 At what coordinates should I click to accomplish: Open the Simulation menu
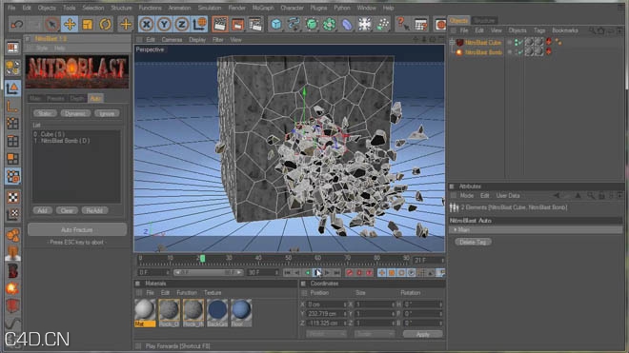point(210,8)
